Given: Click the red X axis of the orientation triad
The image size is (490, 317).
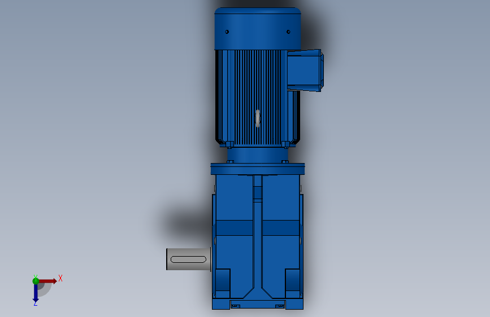Looking at the screenshot, I should click(x=48, y=281).
